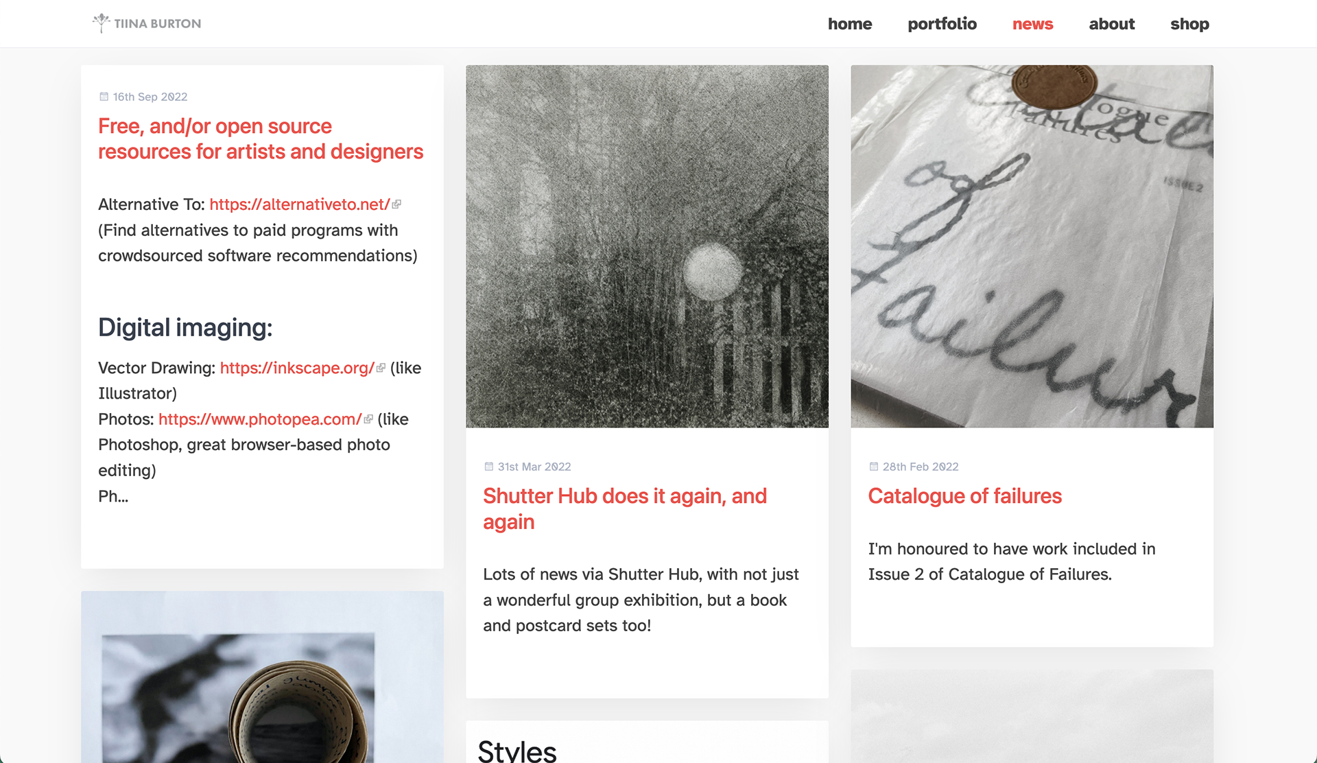Open the alternativeto.net link
Image resolution: width=1317 pixels, height=763 pixels.
300,204
